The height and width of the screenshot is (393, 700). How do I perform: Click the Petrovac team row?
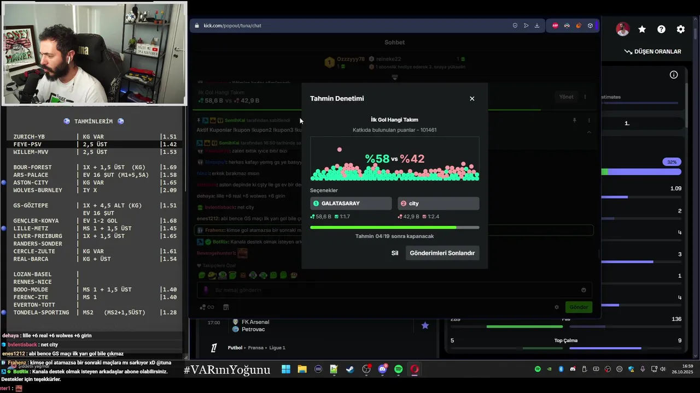[249, 329]
